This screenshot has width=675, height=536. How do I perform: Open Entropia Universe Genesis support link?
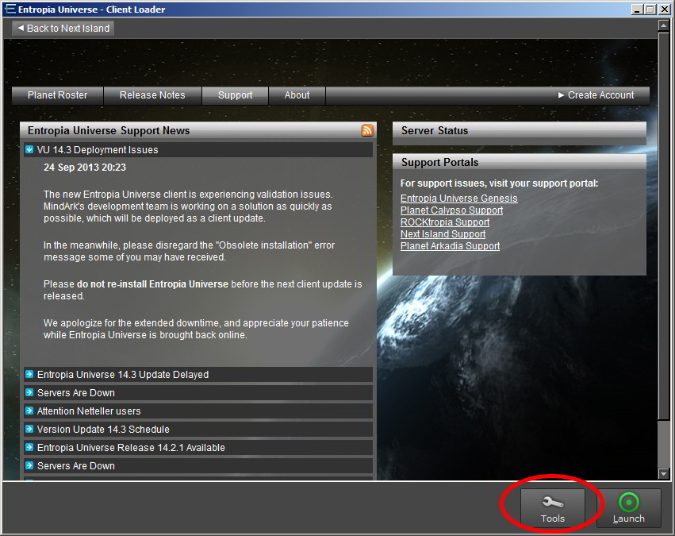(x=458, y=199)
